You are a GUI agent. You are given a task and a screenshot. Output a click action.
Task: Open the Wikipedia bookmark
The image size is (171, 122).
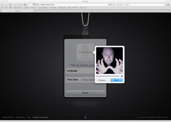coord(62,8)
